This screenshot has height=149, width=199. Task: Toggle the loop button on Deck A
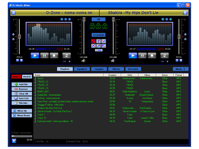(66, 56)
